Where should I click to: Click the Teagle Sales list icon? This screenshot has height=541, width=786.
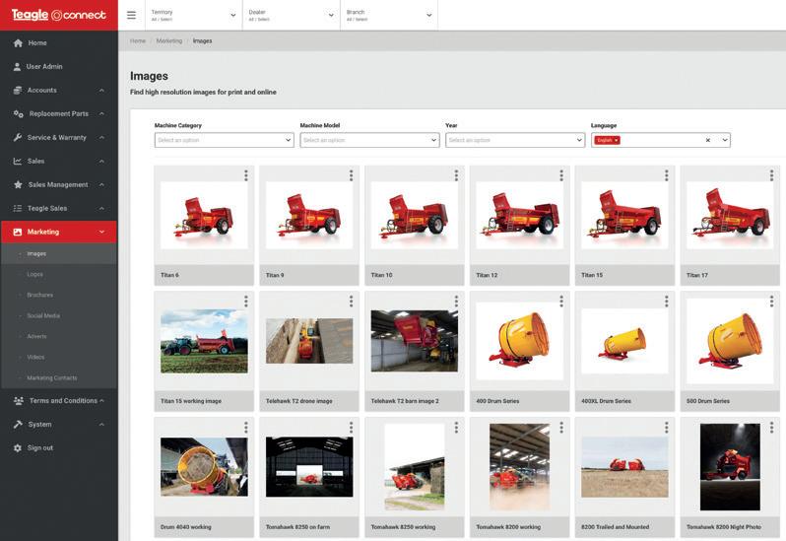pos(18,208)
